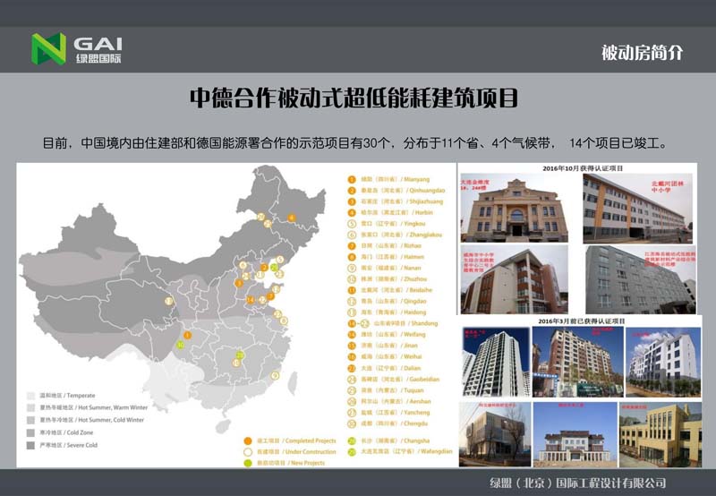Select white map marker 13 for Haidong
This screenshot has height=496, width=716.
click(169, 301)
